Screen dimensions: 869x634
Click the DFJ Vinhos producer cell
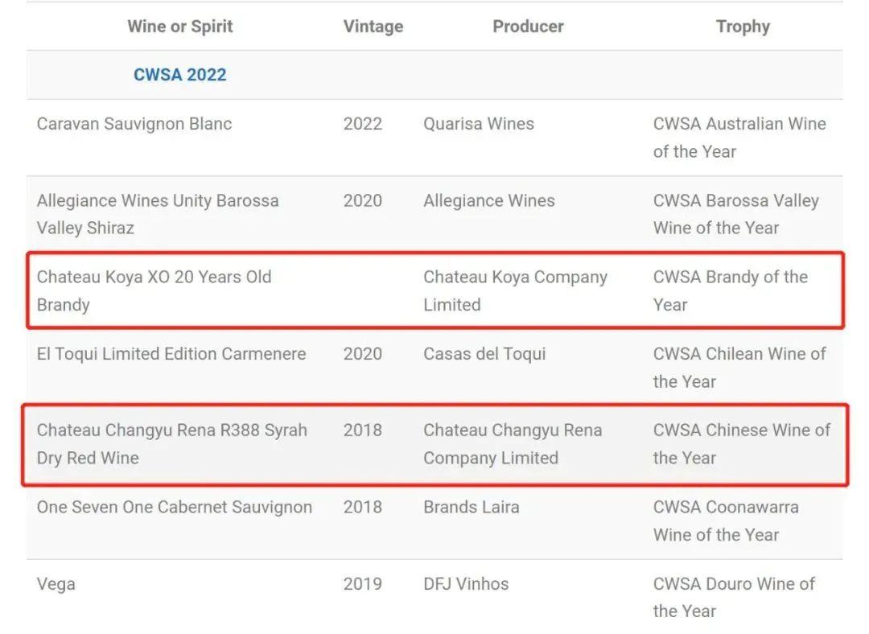click(466, 584)
